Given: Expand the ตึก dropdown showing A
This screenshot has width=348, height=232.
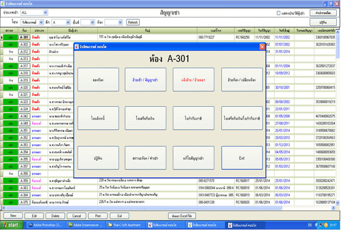Looking at the screenshot, I should coord(68,22).
